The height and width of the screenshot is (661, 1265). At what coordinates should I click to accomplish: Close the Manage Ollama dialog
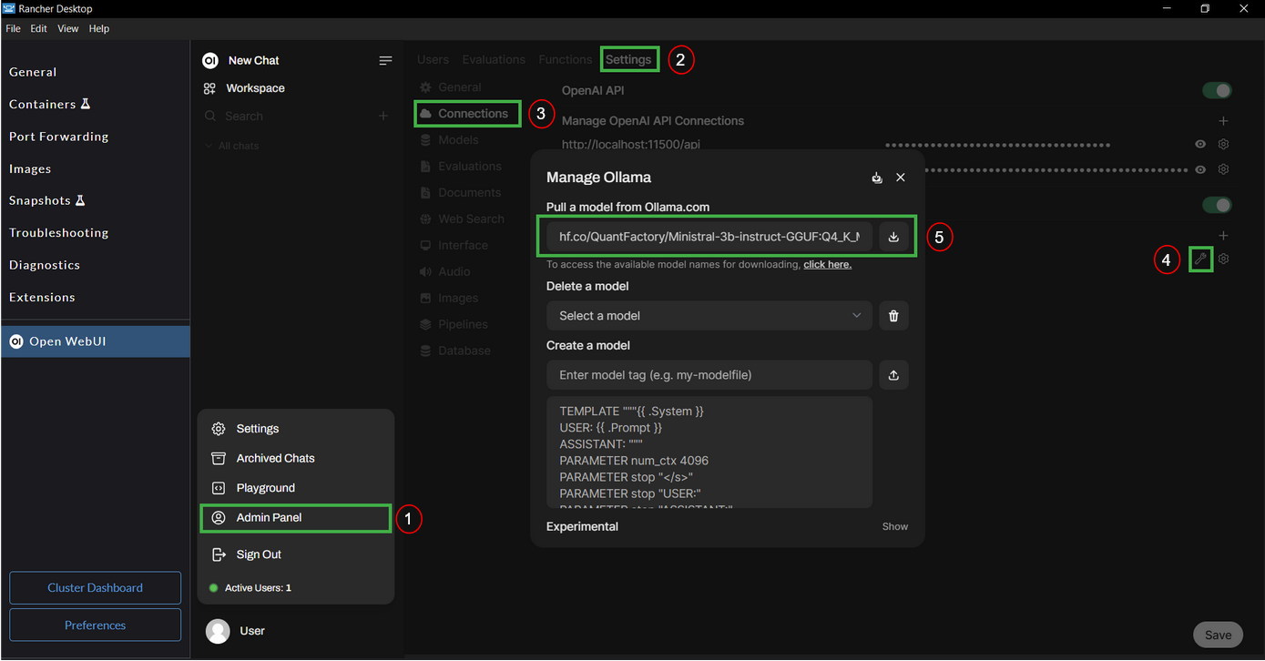coord(901,178)
